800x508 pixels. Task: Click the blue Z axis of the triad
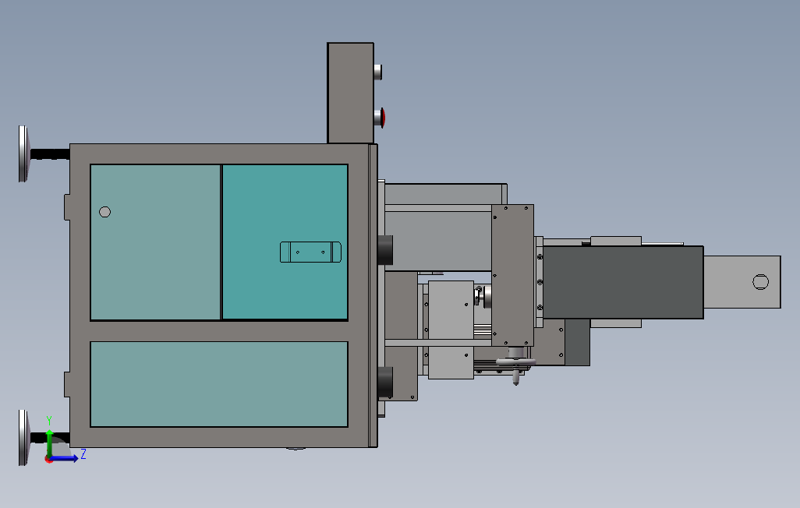click(x=64, y=459)
